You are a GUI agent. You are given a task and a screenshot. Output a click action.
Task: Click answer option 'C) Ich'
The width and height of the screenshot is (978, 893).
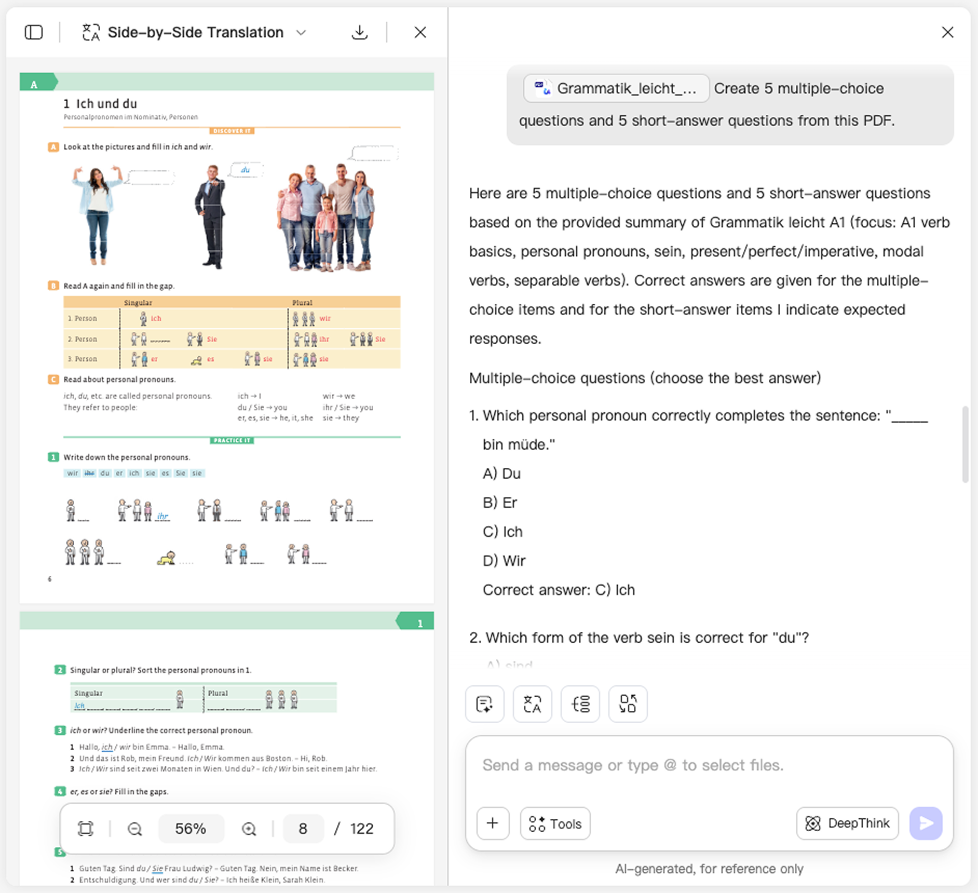tap(502, 532)
